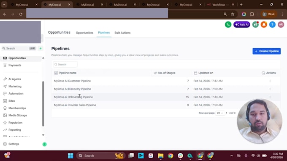The width and height of the screenshot is (287, 161).
Task: Open actions menu for MyDose AI Discovery Pipeline
Action: pos(270,89)
